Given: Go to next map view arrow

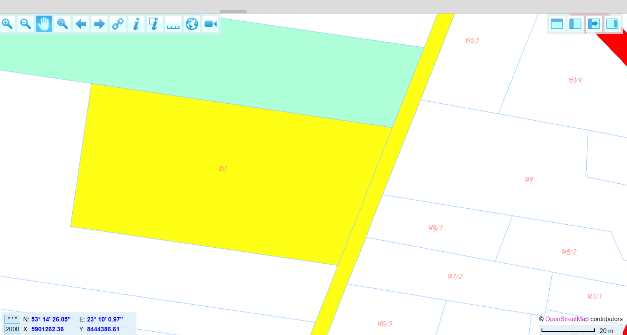Looking at the screenshot, I should [x=99, y=24].
